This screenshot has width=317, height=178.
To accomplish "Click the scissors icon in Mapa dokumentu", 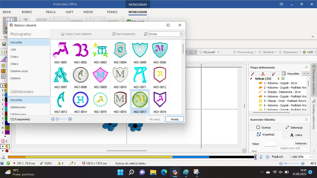I will coord(263,74).
